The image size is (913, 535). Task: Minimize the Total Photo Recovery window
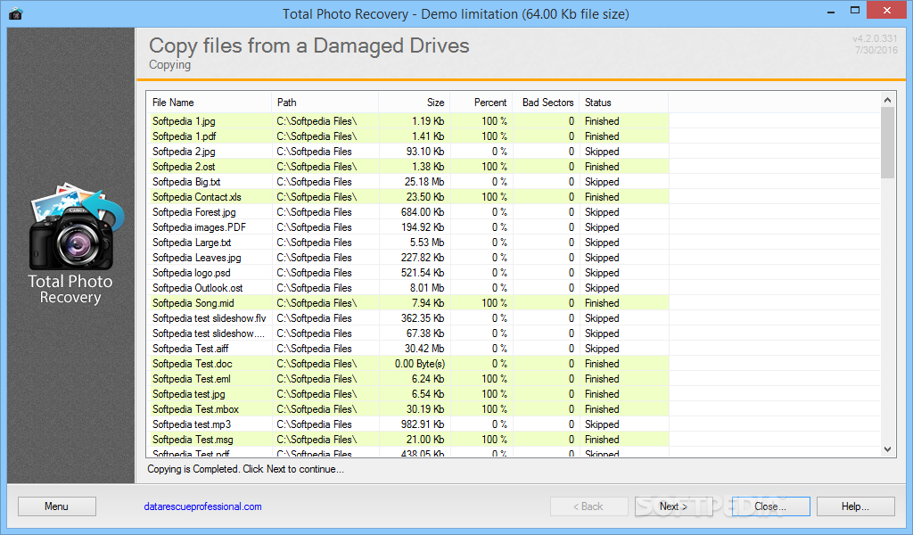pyautogui.click(x=831, y=11)
